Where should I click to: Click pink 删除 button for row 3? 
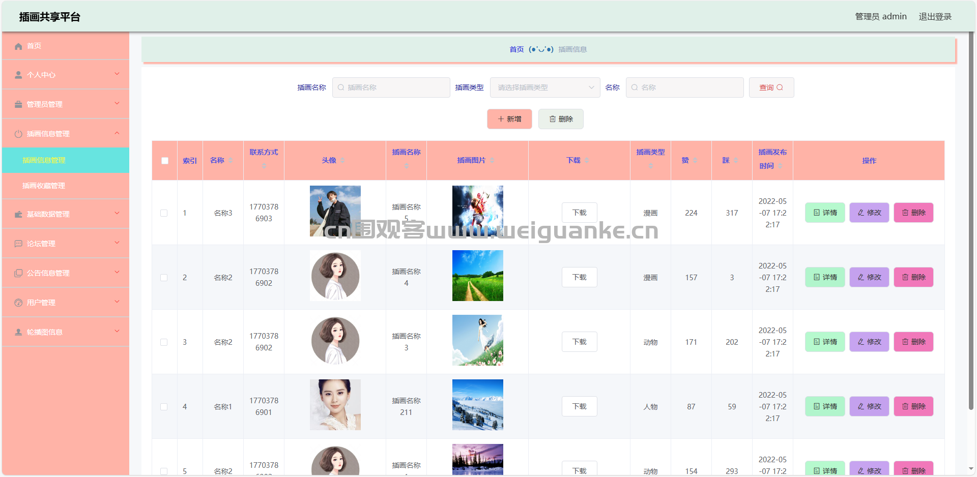(x=913, y=342)
